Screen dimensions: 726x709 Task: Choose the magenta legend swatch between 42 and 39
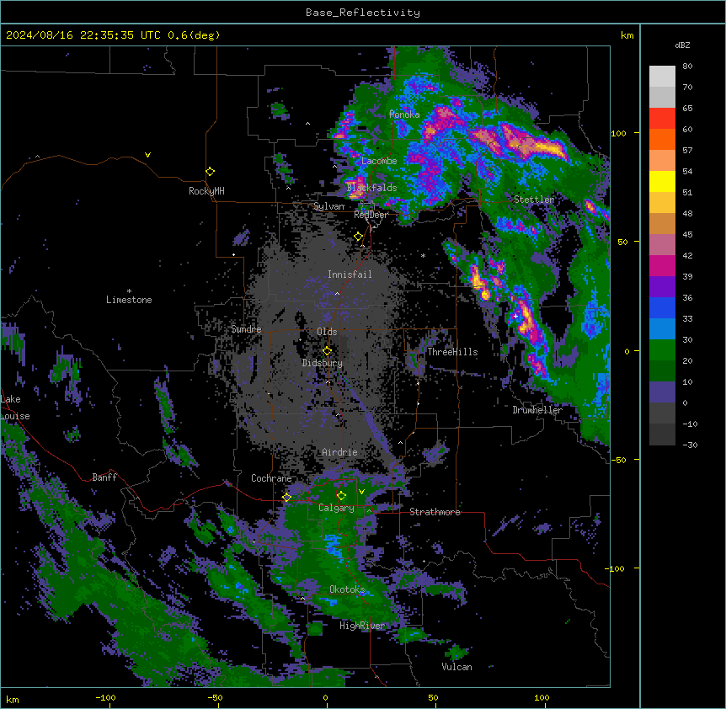(662, 265)
